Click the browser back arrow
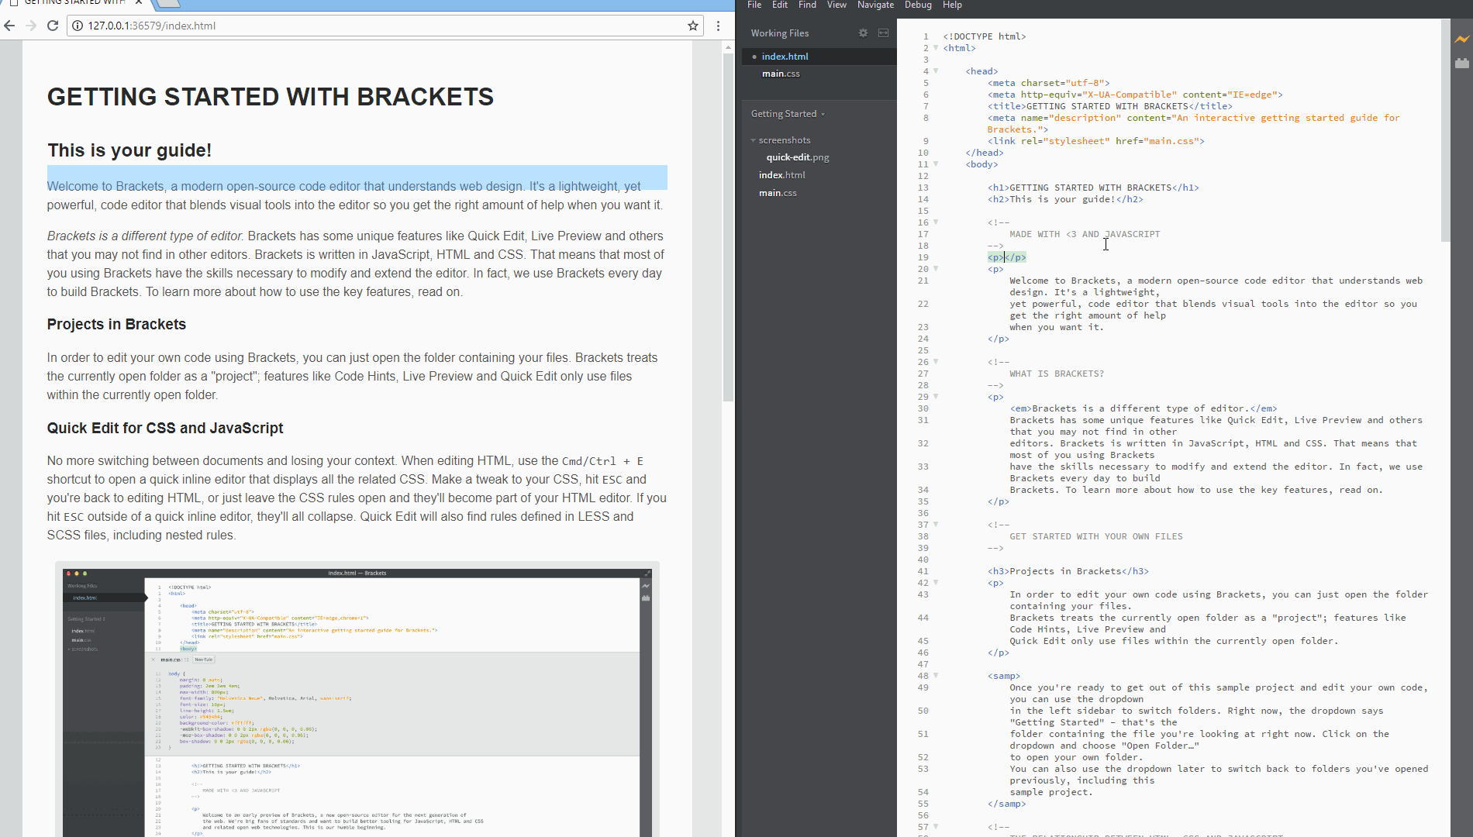1473x837 pixels. coord(9,26)
